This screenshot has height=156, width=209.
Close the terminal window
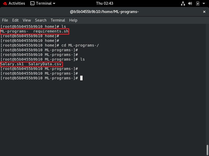(204, 12)
